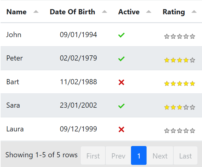This screenshot has width=202, height=167.
Task: Click the First page button
Action: point(93,156)
